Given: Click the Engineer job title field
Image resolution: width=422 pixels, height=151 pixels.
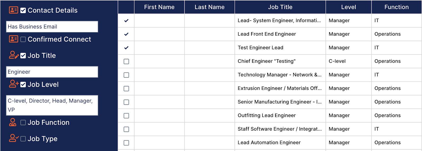Looking at the screenshot, I should [x=52, y=72].
